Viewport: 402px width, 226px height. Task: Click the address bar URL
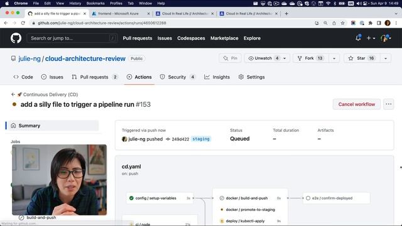tap(102, 23)
